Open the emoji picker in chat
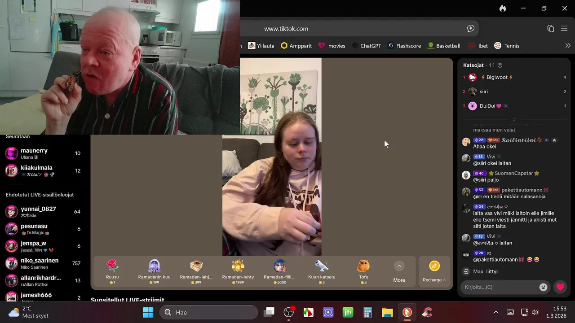 click(x=543, y=287)
